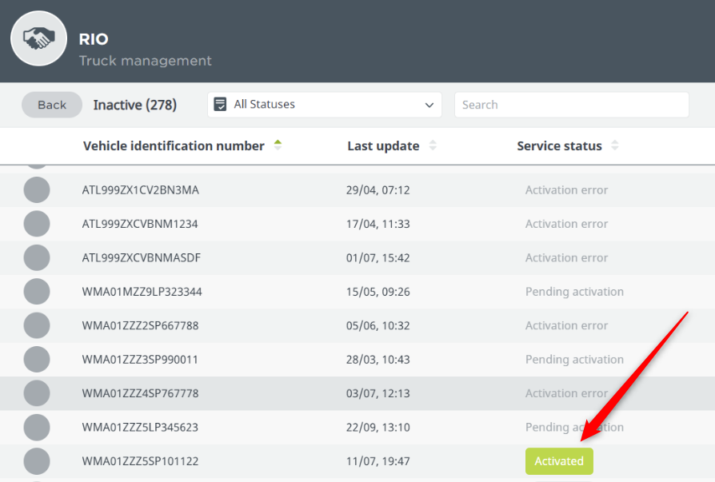The image size is (715, 482).
Task: Click VIN ATL999ZX1CV2BN3MA
Action: click(x=141, y=190)
